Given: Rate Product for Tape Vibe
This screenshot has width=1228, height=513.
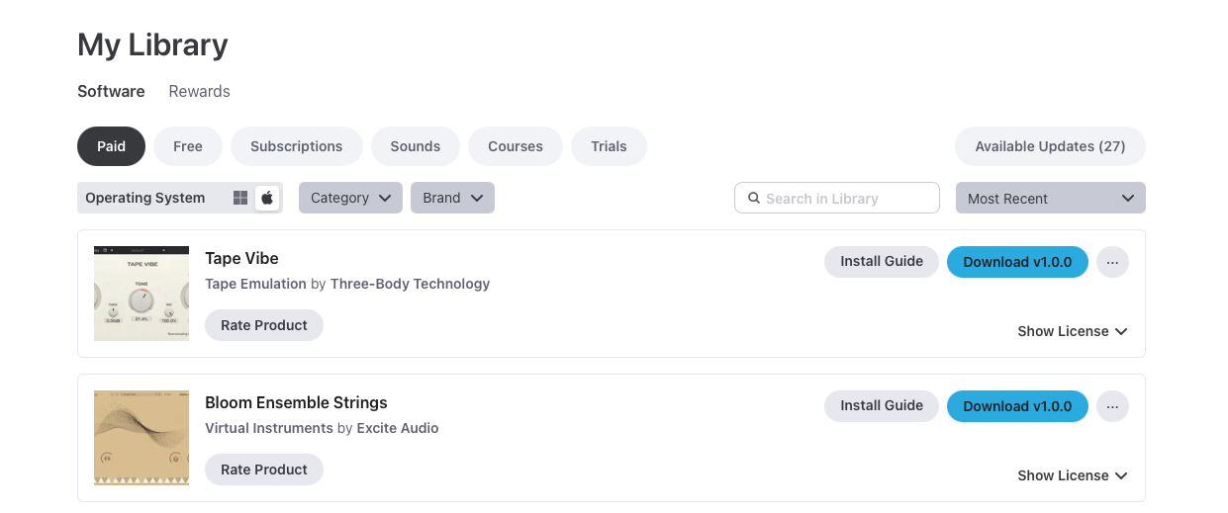Looking at the screenshot, I should pos(264,325).
